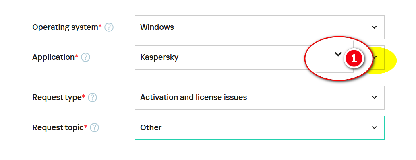Image resolution: width=416 pixels, height=160 pixels.
Task: Open dropdown showing Kaspersky text
Action: pyautogui.click(x=259, y=57)
